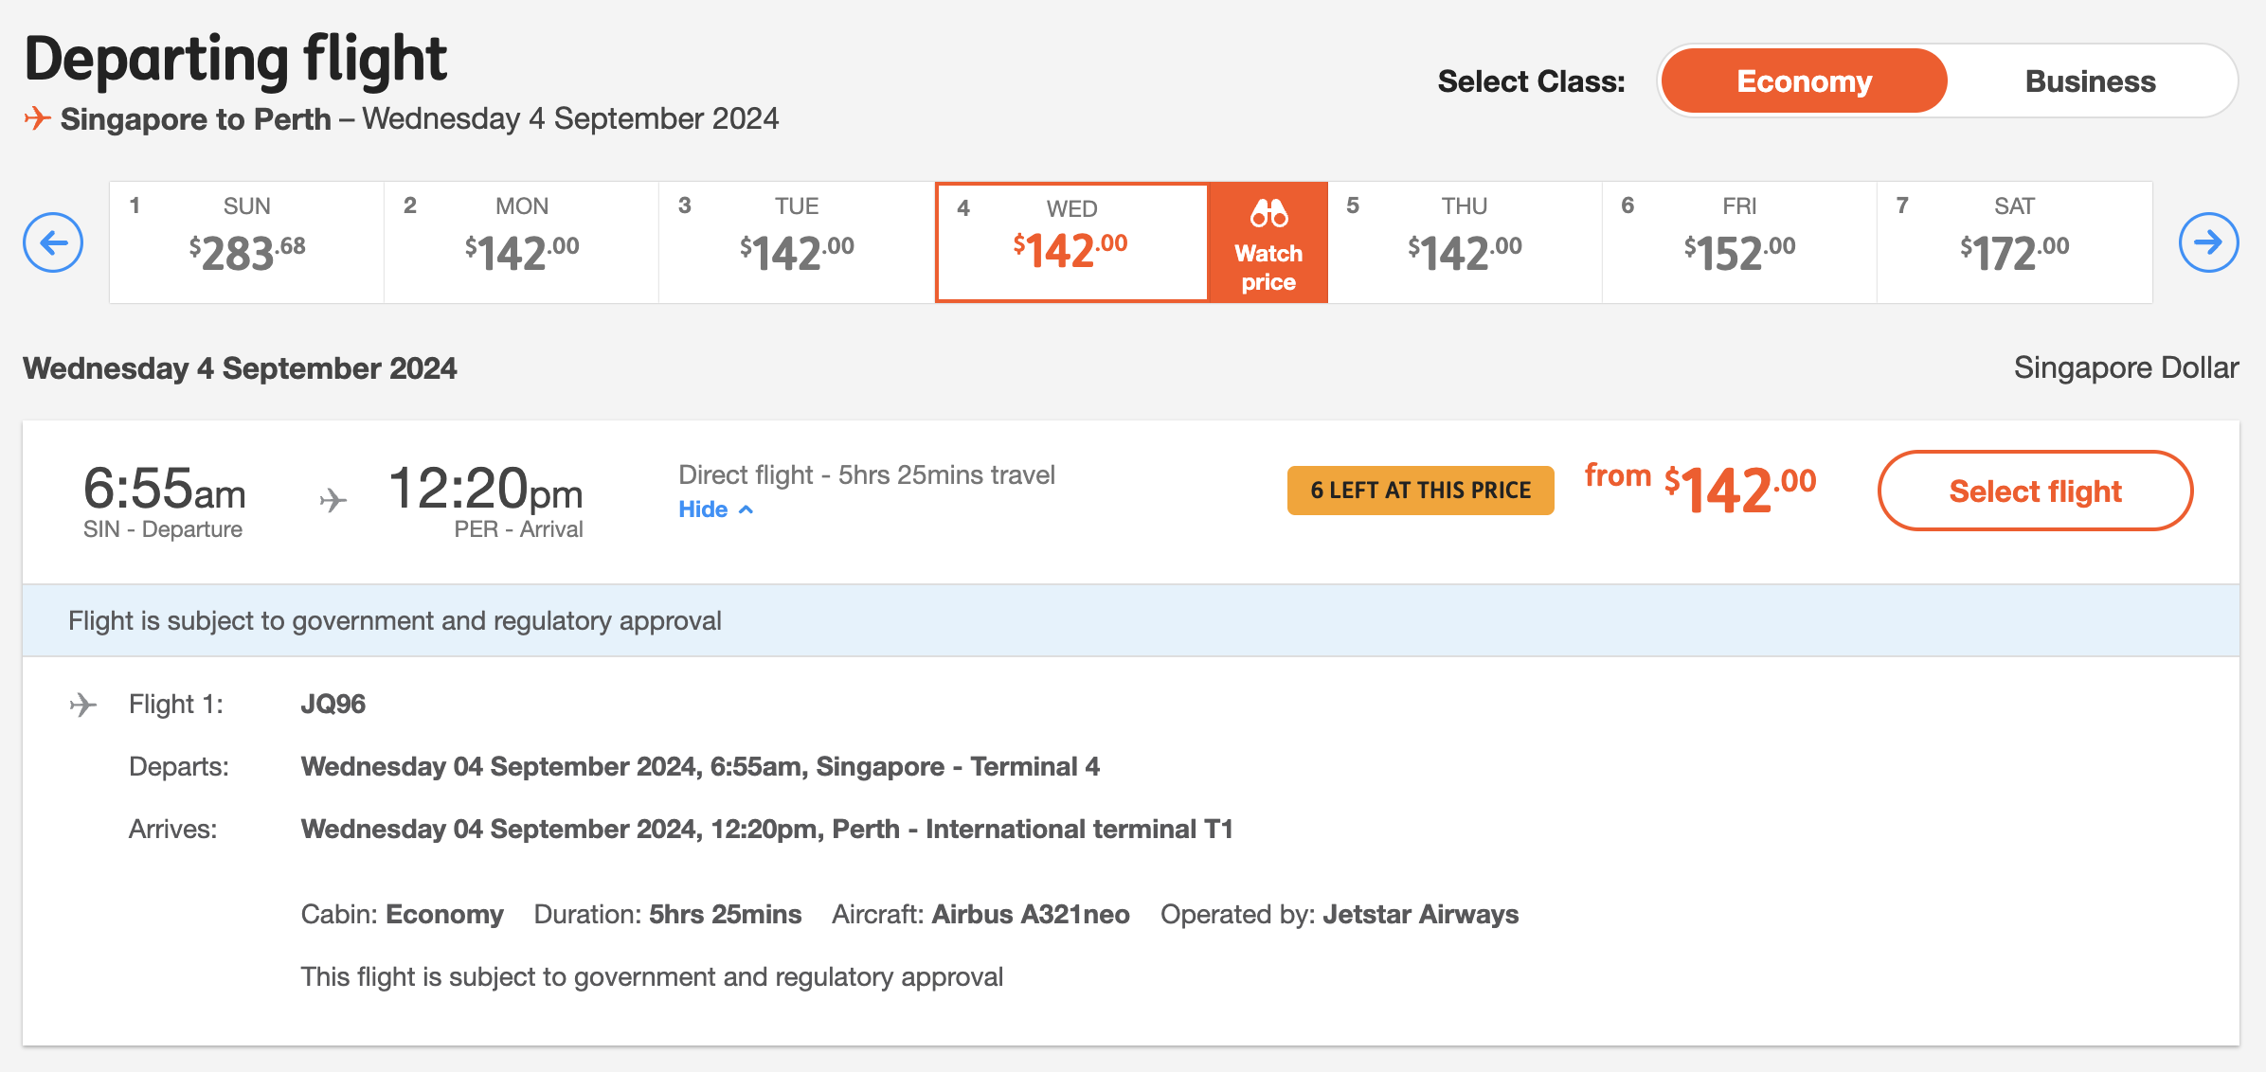Click the 6 LEFT AT THIS PRICE badge
The height and width of the screenshot is (1072, 2266).
click(x=1420, y=491)
